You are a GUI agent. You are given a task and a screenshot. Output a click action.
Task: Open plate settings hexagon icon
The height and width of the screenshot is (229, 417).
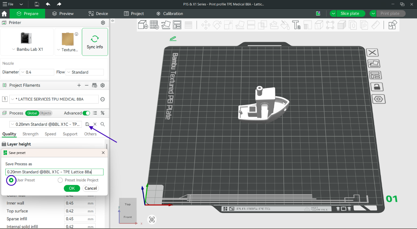[x=378, y=99]
